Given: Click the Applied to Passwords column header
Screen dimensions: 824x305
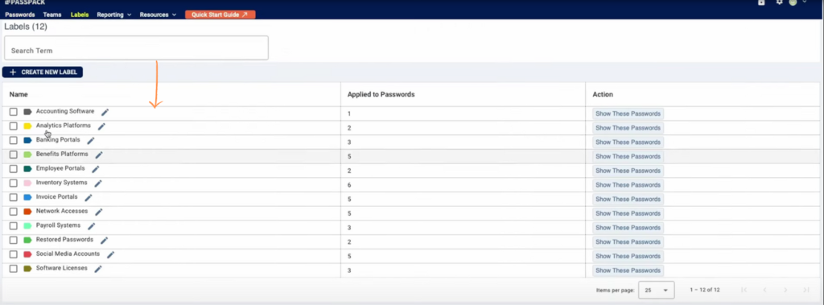Looking at the screenshot, I should (x=381, y=95).
